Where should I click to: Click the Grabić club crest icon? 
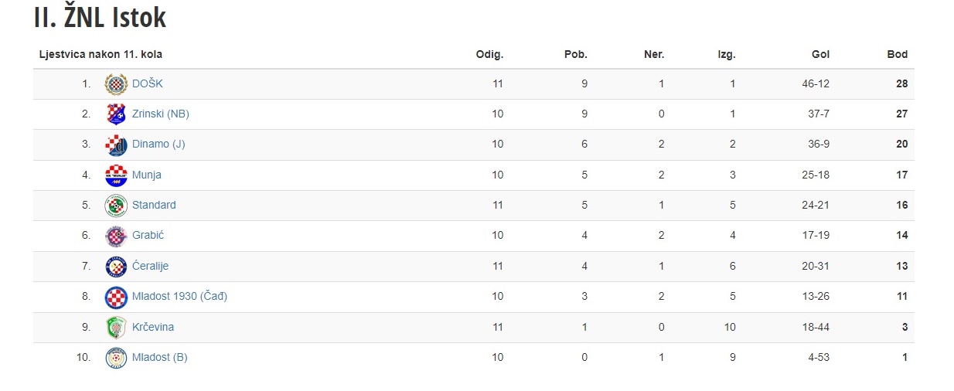click(x=116, y=236)
